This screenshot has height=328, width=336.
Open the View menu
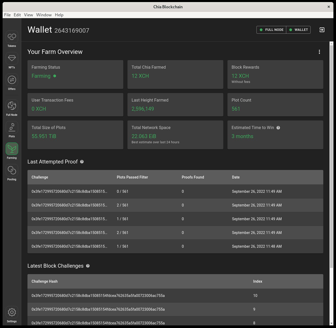click(x=28, y=15)
